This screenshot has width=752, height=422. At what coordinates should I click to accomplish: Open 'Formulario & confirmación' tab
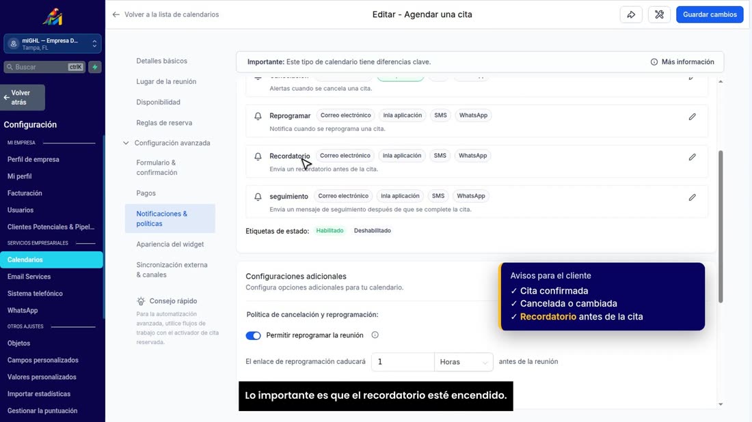point(157,168)
